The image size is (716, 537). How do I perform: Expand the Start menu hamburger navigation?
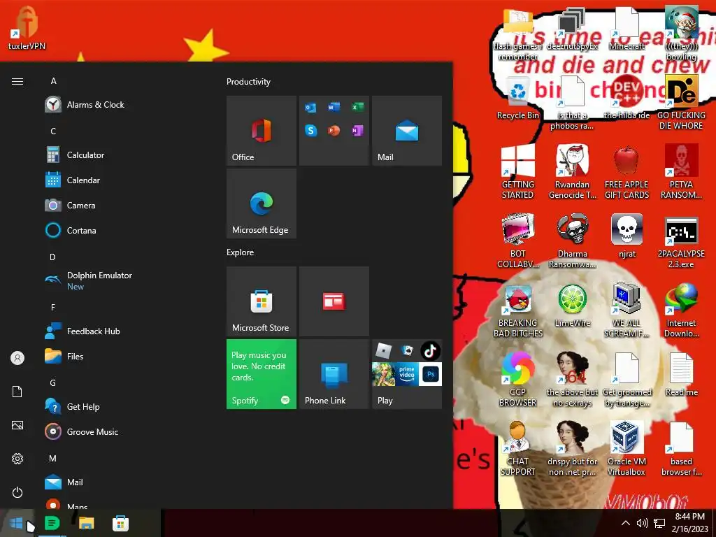(17, 81)
